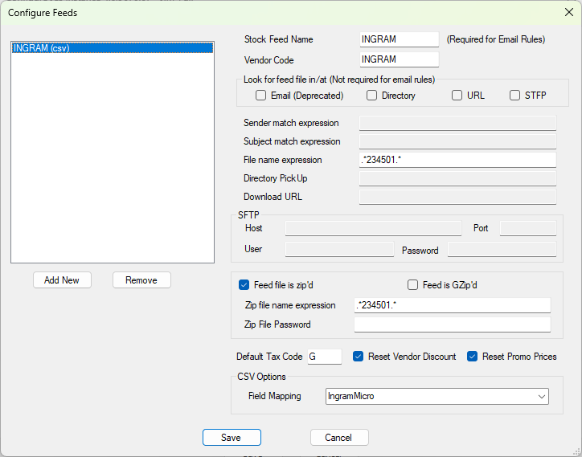Toggle Reset Promo Prices checkbox

point(472,357)
